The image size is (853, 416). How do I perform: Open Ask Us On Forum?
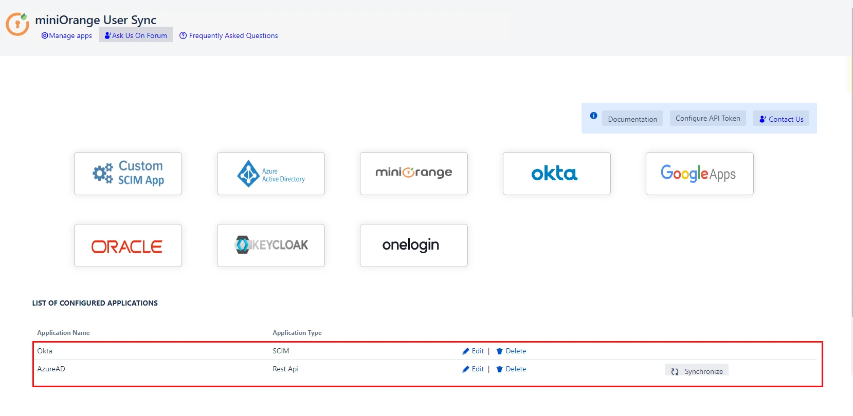pyautogui.click(x=136, y=35)
